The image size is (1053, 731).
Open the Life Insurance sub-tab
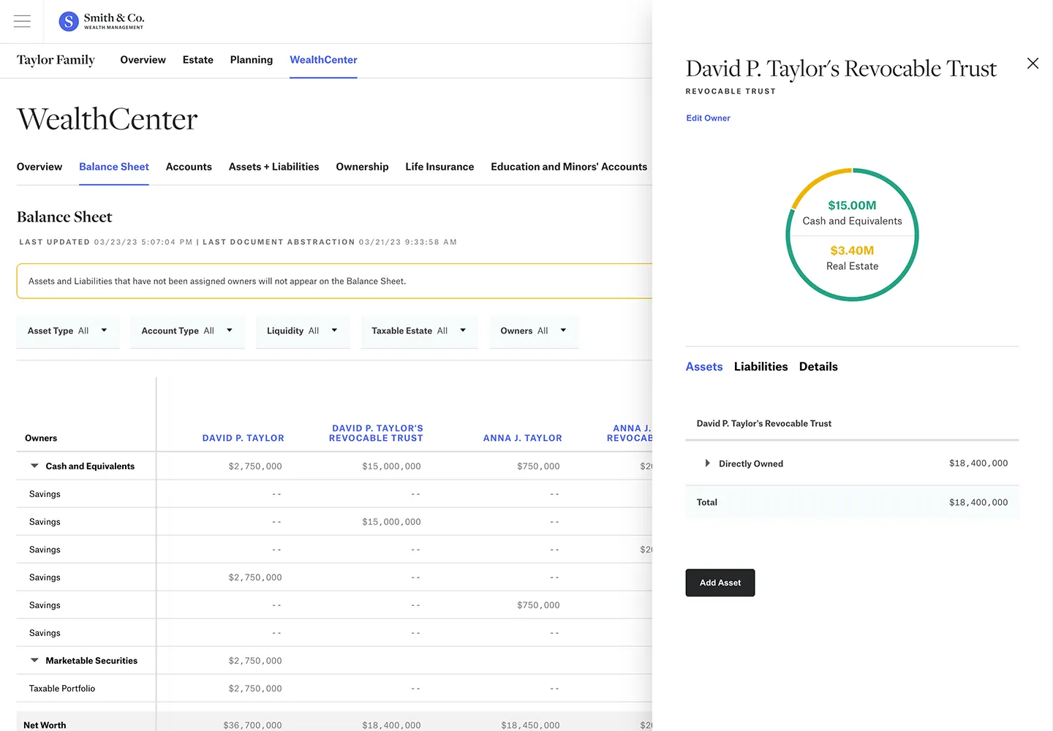[439, 167]
